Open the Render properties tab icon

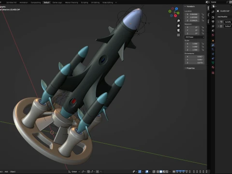tap(213, 17)
